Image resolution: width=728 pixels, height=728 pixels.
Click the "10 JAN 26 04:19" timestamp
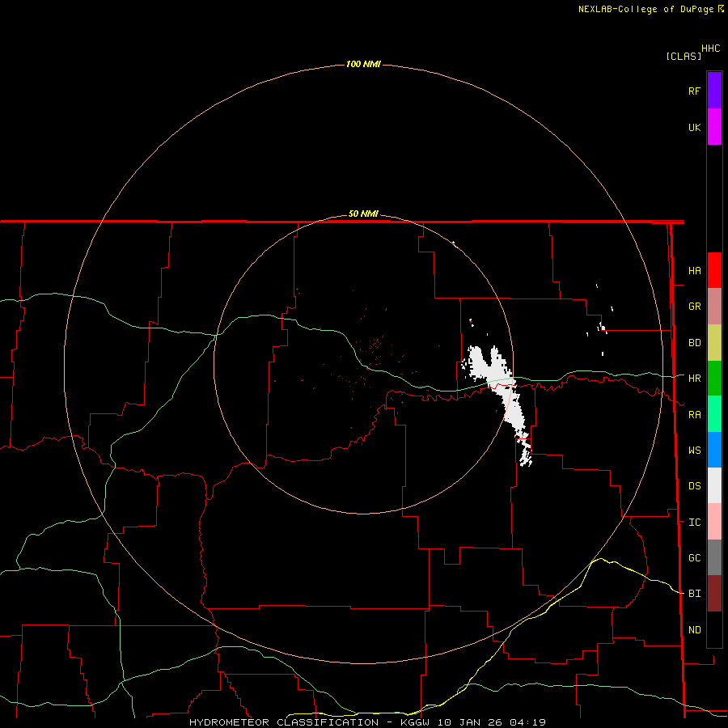(x=492, y=722)
